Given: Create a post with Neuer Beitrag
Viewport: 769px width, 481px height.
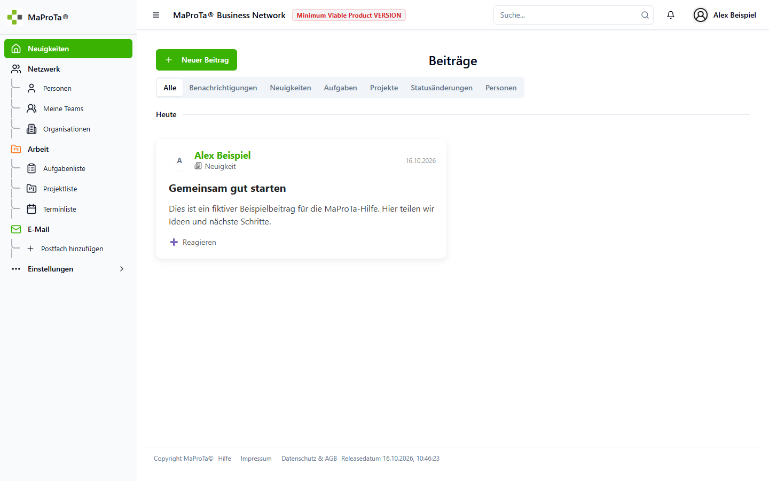Looking at the screenshot, I should 197,60.
